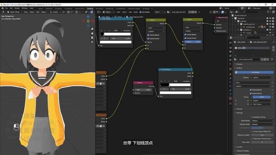Click the material name field in the slot list

(x=253, y=48)
